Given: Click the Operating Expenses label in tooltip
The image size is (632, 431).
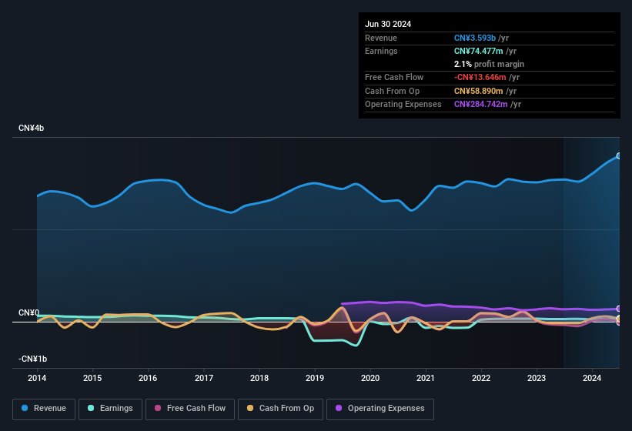Looking at the screenshot, I should pos(403,104).
